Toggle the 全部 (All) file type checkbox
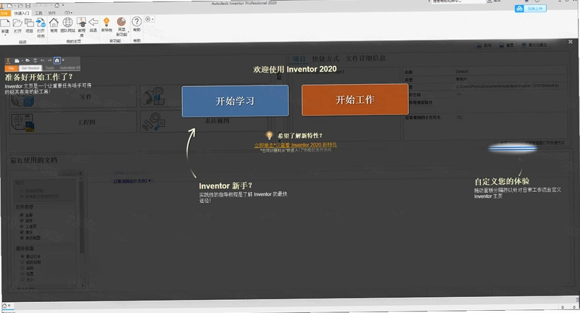Image resolution: width=580 pixels, height=313 pixels. point(22,214)
